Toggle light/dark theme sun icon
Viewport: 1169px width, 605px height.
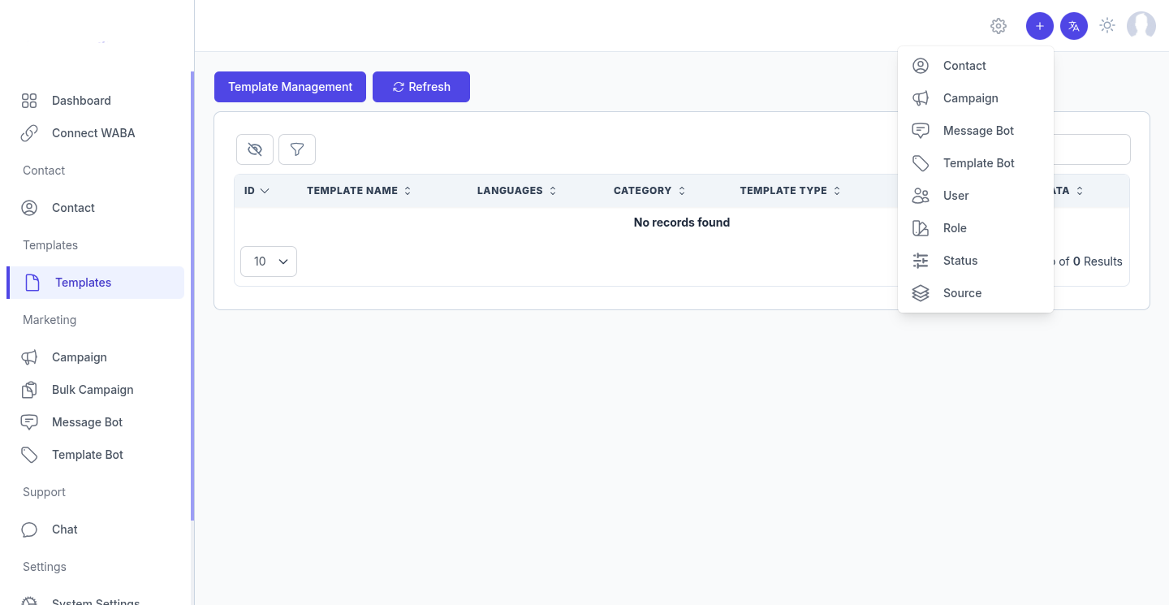(1107, 26)
